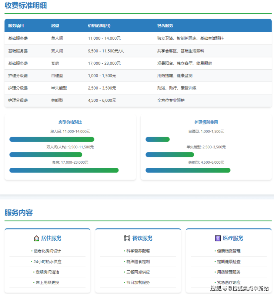Select the 双人间 table row
The image size is (274, 294).
(138, 51)
